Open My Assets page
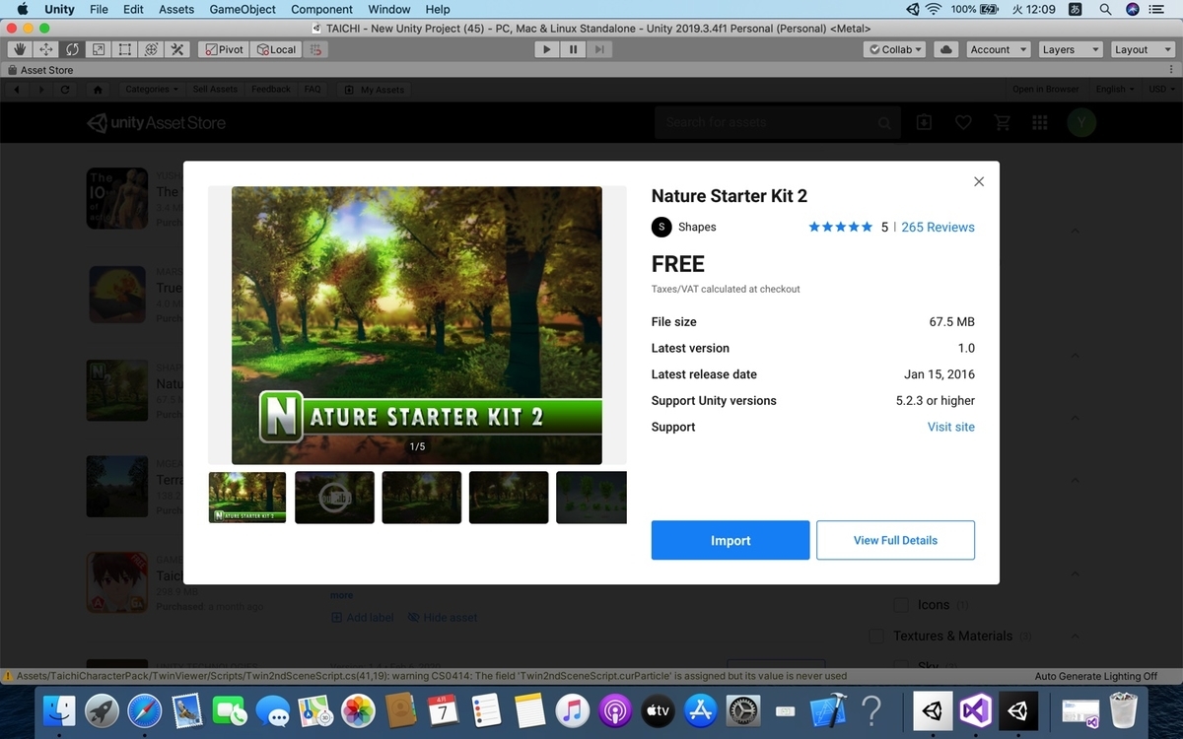1183x739 pixels. 375,90
